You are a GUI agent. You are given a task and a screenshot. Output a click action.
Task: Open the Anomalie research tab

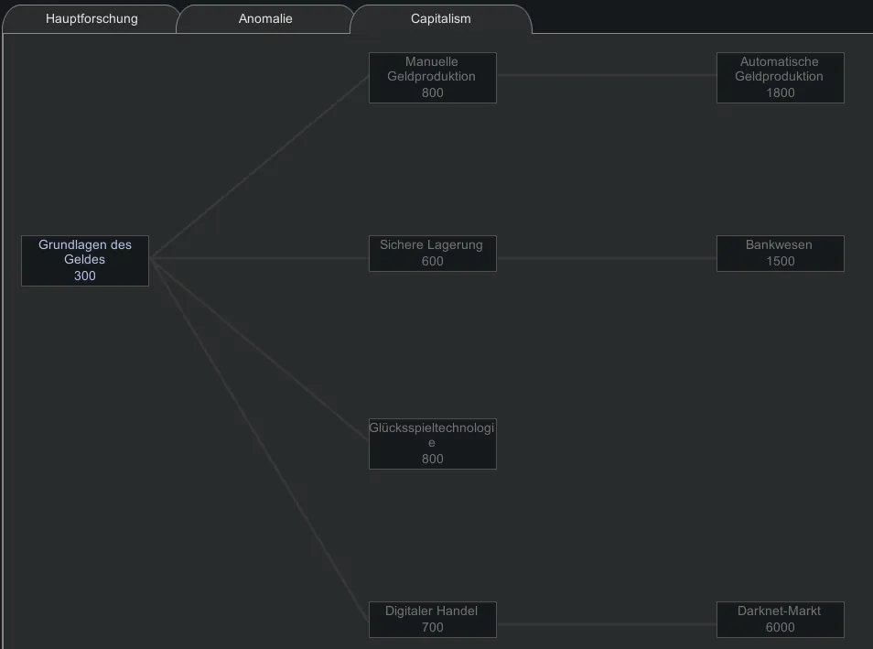pos(265,18)
